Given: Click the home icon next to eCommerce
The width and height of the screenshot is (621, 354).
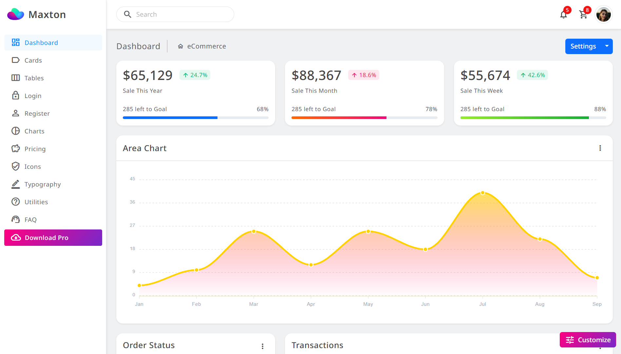Looking at the screenshot, I should [x=180, y=46].
